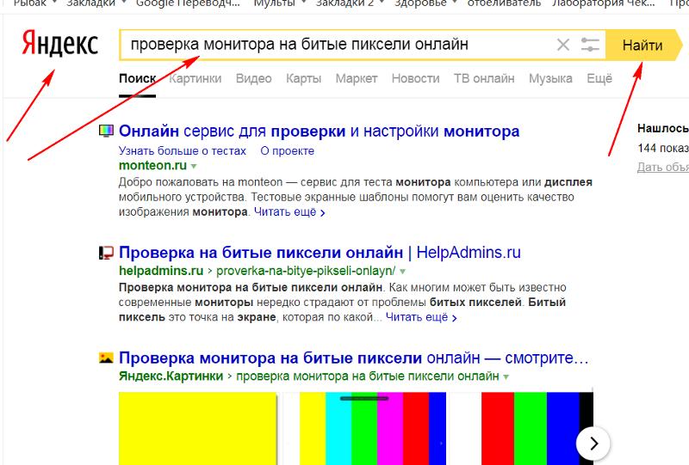Open the Google Переводчик bookmark
Image resolution: width=689 pixels, height=465 pixels.
(x=188, y=3)
